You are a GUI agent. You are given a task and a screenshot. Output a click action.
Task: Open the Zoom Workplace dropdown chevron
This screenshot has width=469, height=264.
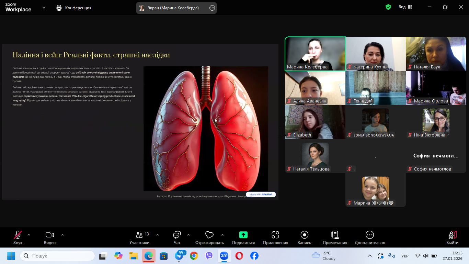[44, 8]
